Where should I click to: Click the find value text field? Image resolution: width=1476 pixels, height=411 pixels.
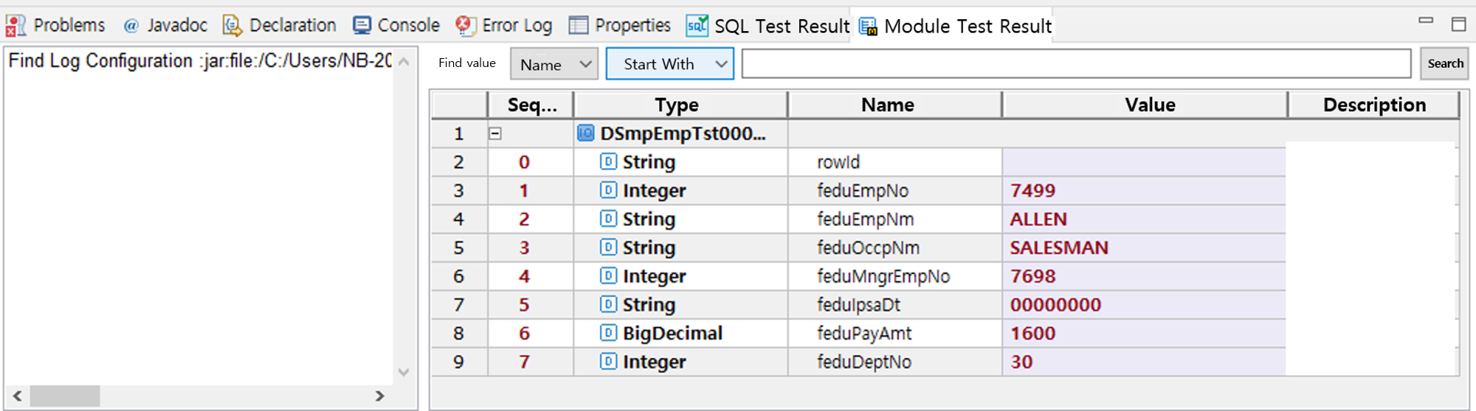1075,64
